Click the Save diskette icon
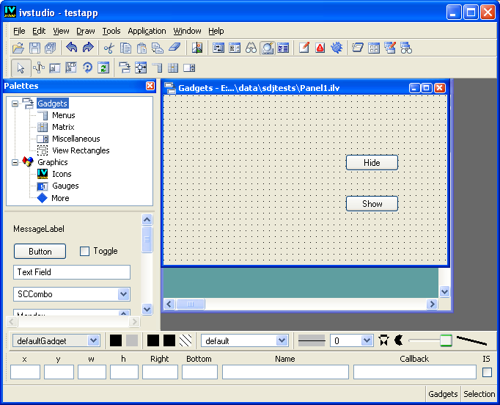 (x=35, y=48)
